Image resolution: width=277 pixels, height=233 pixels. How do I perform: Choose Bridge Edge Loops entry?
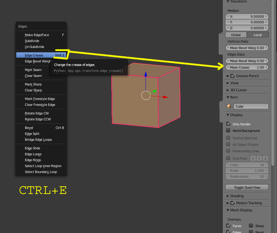point(41,140)
